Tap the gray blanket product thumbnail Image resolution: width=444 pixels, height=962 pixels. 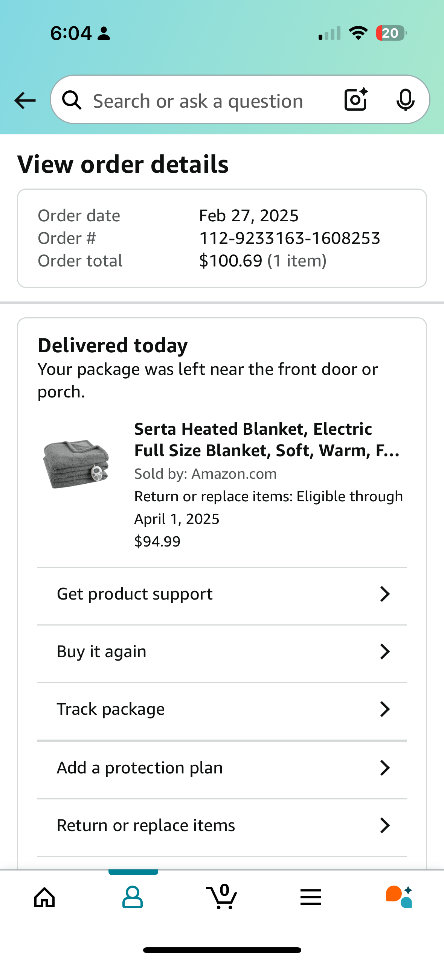(x=76, y=464)
